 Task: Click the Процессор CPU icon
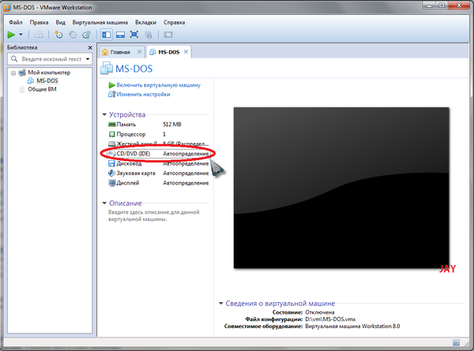point(112,134)
